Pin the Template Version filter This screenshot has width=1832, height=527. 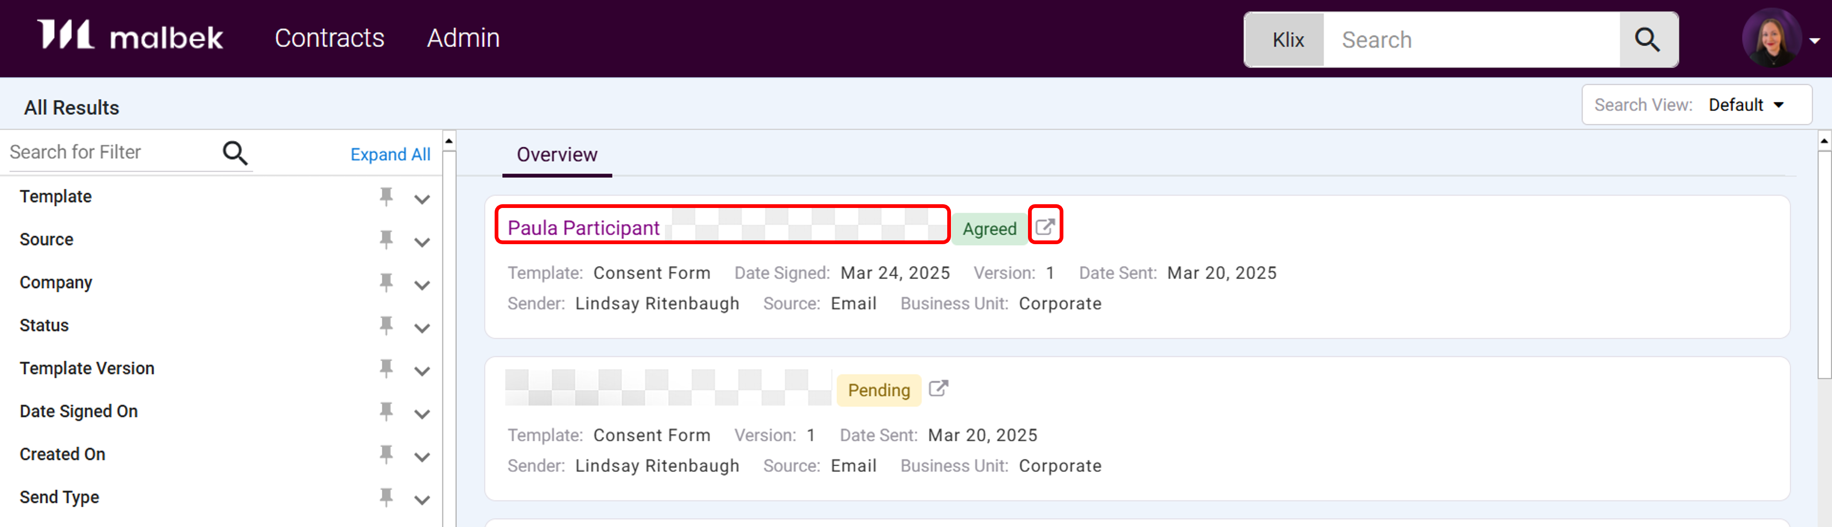coord(386,368)
